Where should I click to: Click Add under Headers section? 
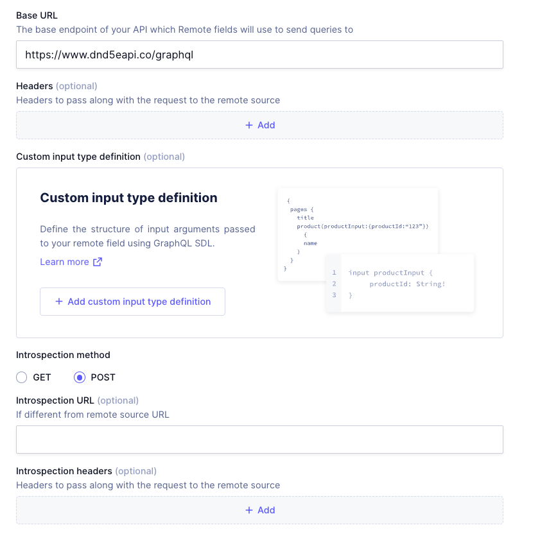point(259,124)
